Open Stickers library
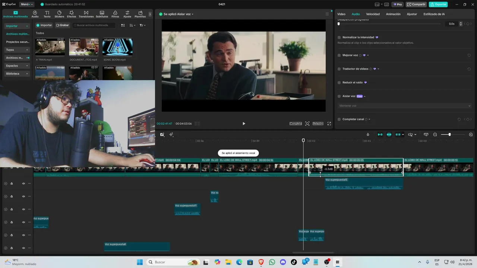 pyautogui.click(x=59, y=14)
